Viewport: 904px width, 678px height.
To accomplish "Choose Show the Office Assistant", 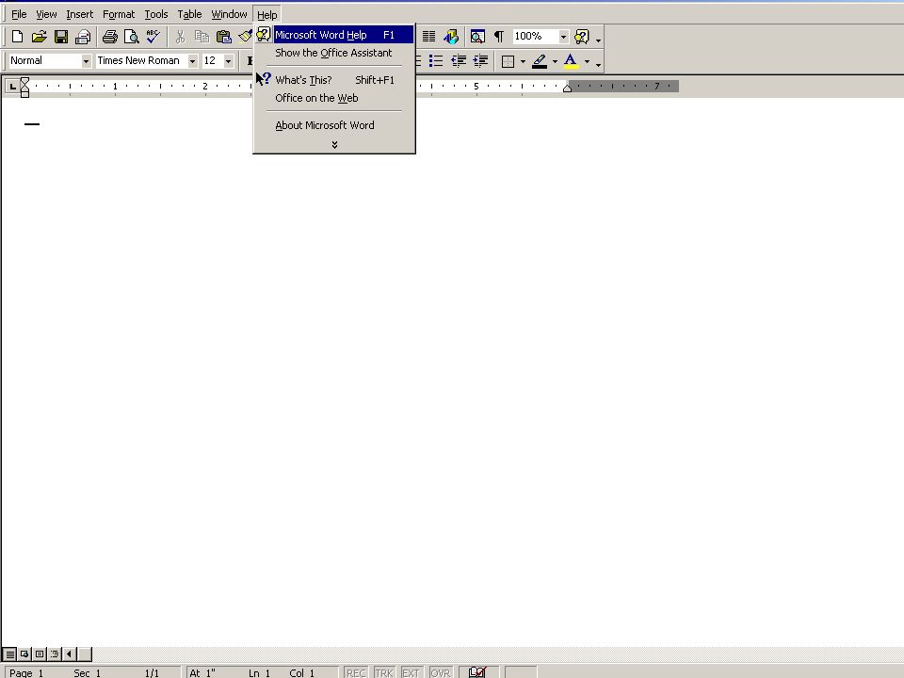I will coord(334,53).
